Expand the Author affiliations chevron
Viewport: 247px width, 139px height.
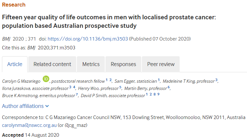47,106
